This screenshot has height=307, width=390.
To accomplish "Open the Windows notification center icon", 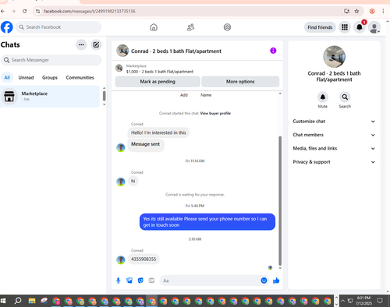I will [380, 301].
